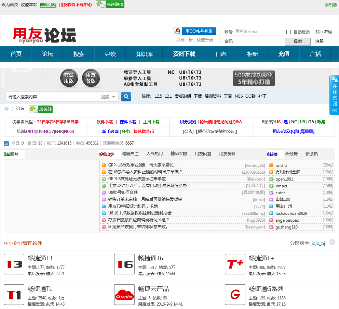The width and height of the screenshot is (339, 309).
Task: Click the 手机版 link
Action: click(331, 4)
